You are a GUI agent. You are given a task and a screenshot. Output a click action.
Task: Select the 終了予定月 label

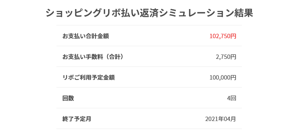(x=77, y=119)
